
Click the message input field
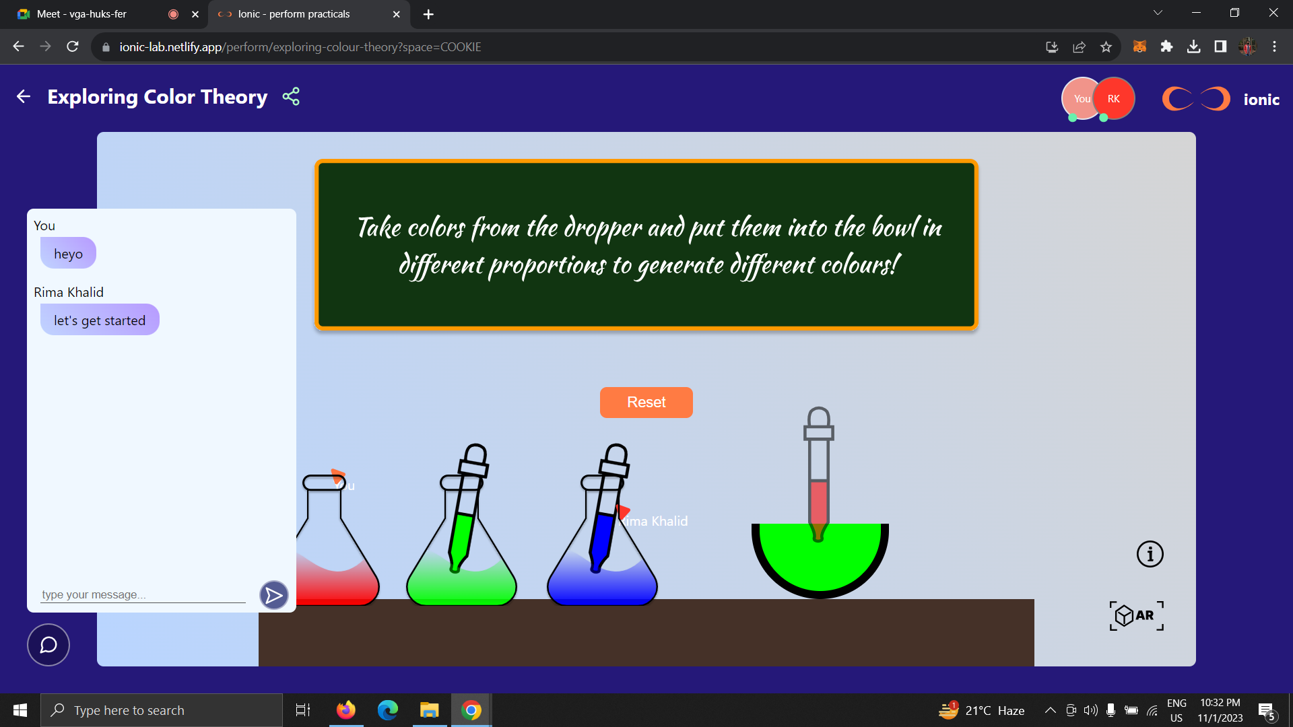click(143, 594)
